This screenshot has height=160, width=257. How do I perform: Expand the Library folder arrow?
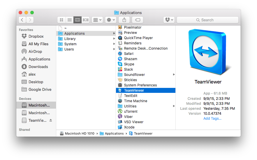(x=114, y=39)
